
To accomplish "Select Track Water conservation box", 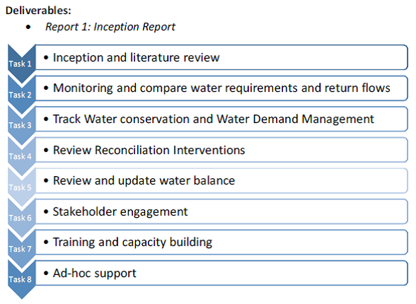I will [221, 119].
